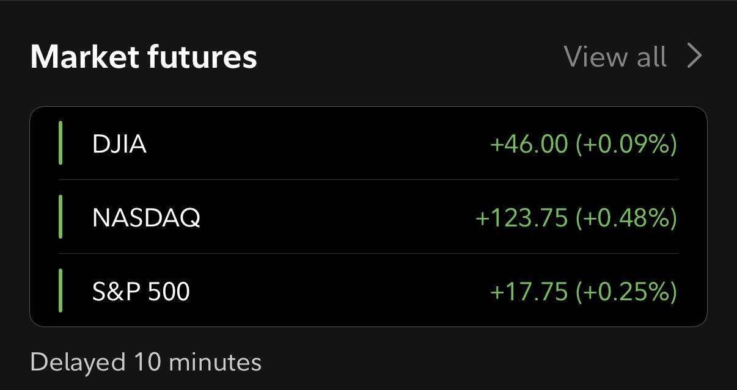Click the divider between NASDAQ and S&P 500
Viewport: 737px width, 390px height.
(369, 253)
